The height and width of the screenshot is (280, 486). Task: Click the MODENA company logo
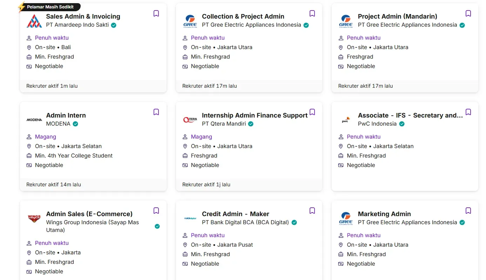pos(34,120)
